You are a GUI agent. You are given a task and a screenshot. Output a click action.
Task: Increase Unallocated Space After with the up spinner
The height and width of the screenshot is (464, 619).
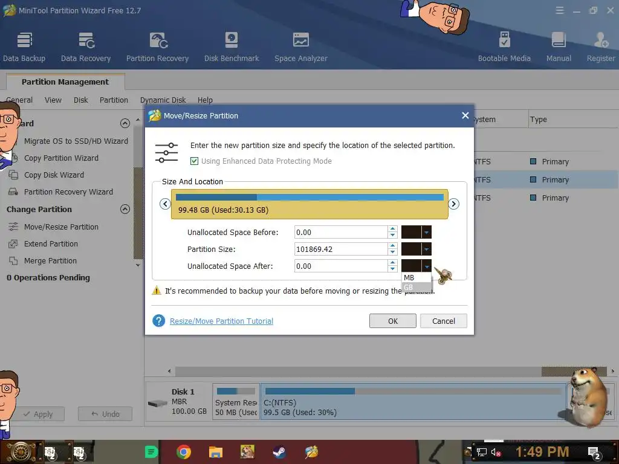(x=392, y=263)
